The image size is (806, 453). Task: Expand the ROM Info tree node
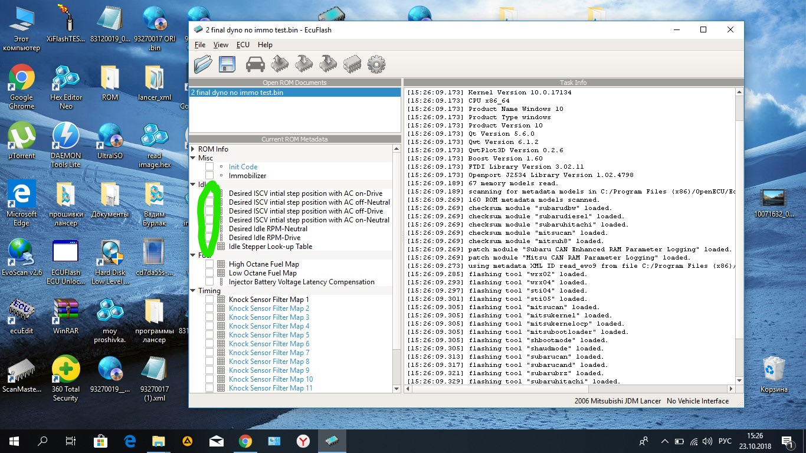pos(193,149)
